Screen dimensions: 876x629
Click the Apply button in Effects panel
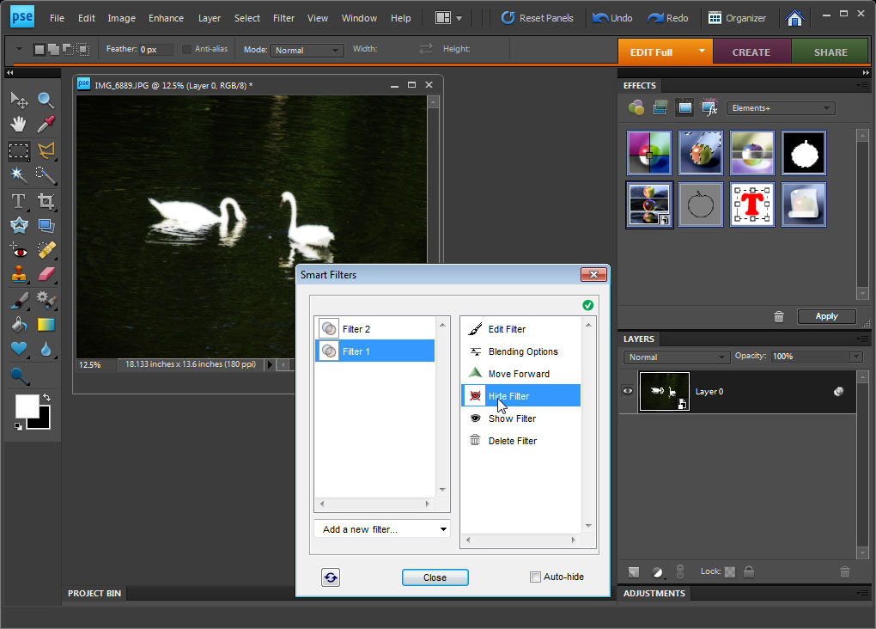826,316
